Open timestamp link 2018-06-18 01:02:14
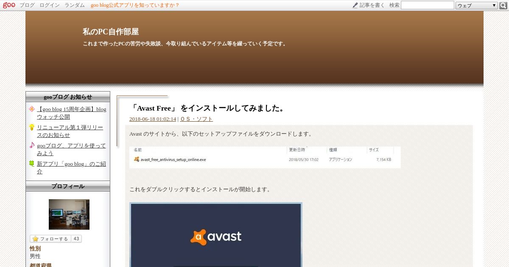This screenshot has height=267, width=509. click(153, 119)
